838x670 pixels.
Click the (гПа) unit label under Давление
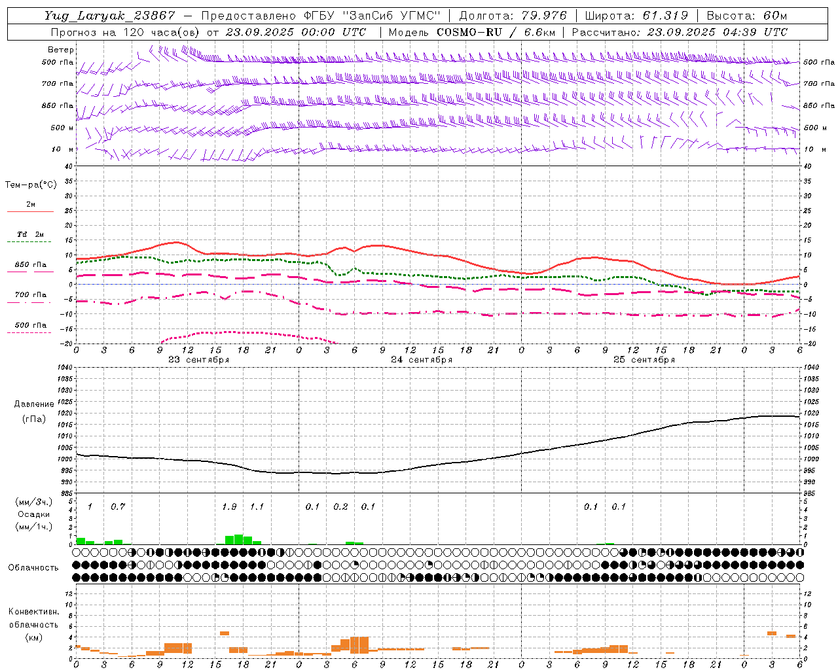click(33, 419)
